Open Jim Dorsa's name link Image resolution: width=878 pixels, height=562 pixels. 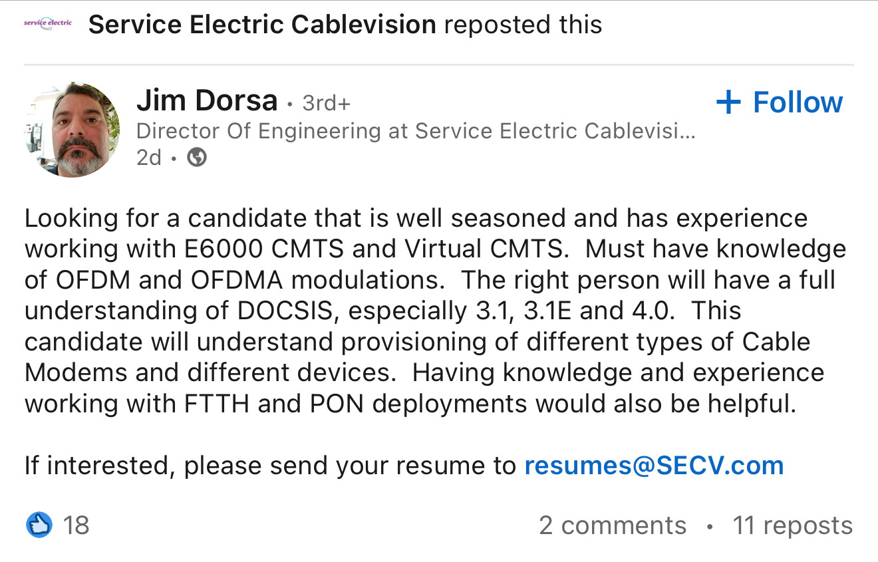point(207,100)
